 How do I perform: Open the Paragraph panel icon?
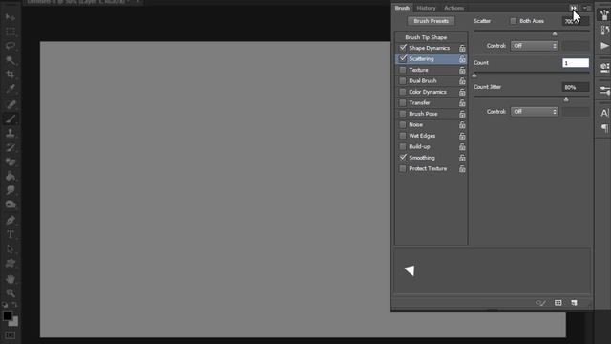[604, 128]
